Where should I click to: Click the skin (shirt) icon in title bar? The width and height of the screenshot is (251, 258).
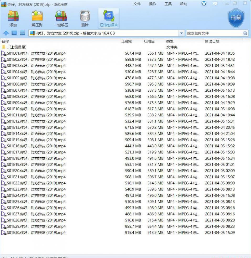coord(204,3)
